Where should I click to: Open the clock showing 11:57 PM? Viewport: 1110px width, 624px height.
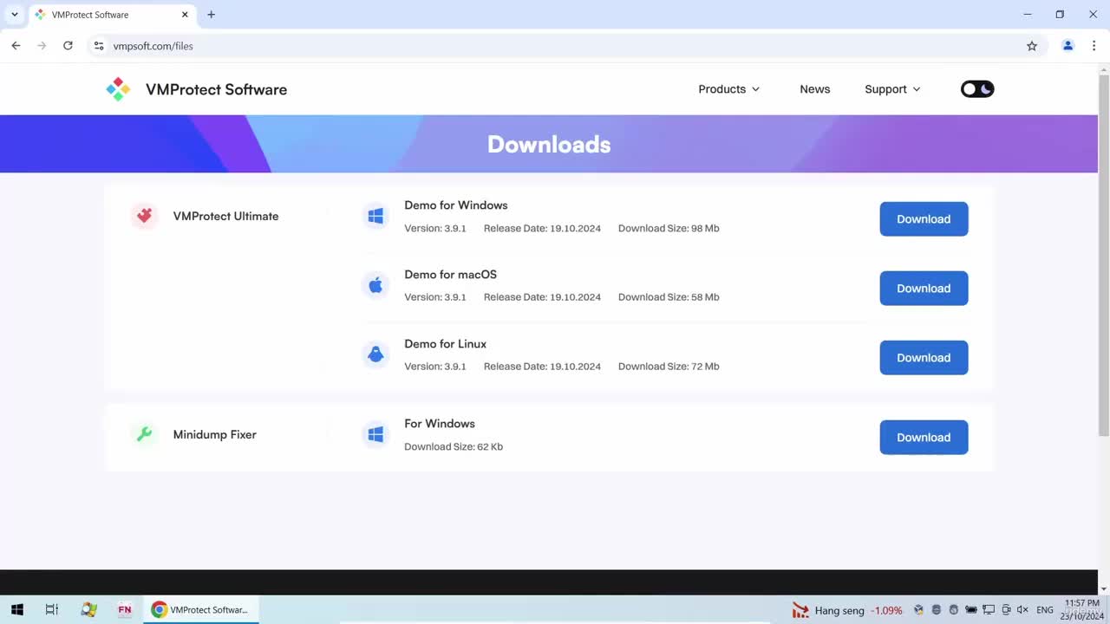pyautogui.click(x=1081, y=609)
